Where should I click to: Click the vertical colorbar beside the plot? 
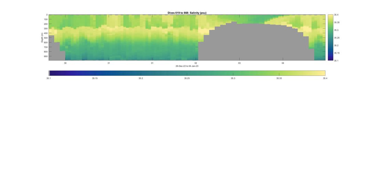330,37
